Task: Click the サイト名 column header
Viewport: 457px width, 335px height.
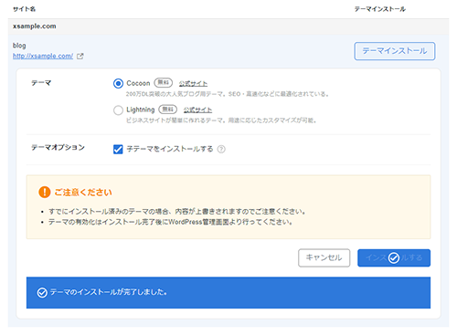Action: (x=24, y=9)
